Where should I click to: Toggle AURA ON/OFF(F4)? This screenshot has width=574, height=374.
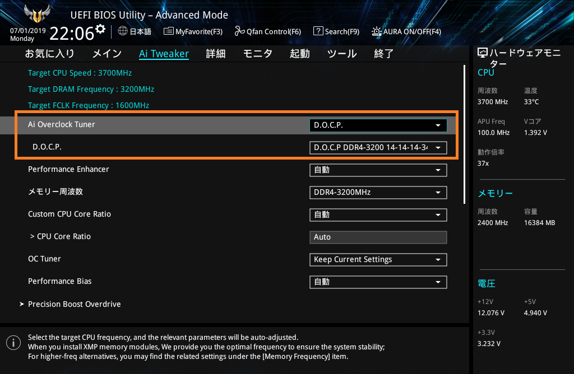coord(406,31)
